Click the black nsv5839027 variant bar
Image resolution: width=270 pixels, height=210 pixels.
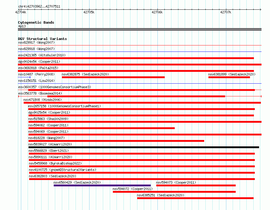click(x=144, y=147)
